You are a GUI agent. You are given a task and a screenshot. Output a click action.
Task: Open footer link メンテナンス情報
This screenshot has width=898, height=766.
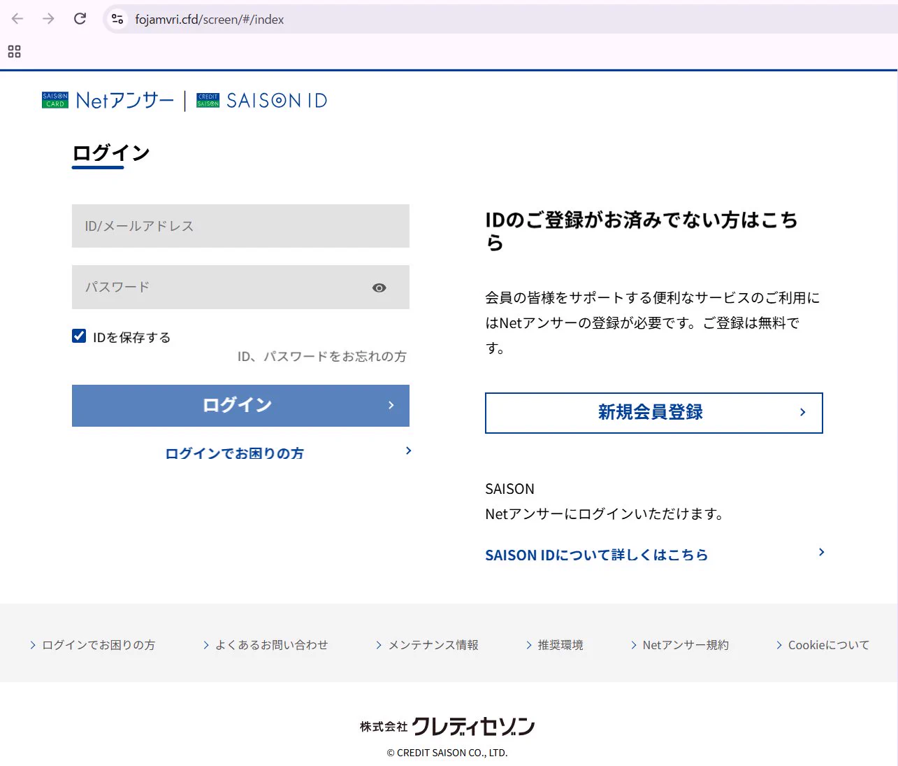(x=433, y=645)
